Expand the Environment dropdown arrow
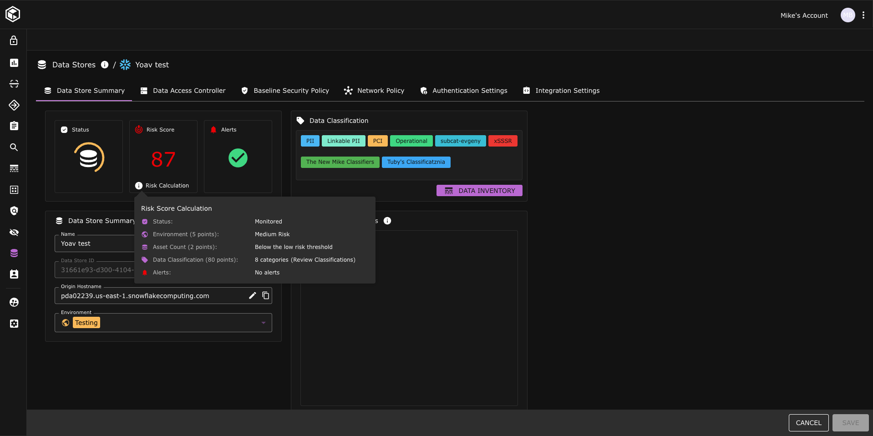Viewport: 873px width, 436px height. (263, 323)
